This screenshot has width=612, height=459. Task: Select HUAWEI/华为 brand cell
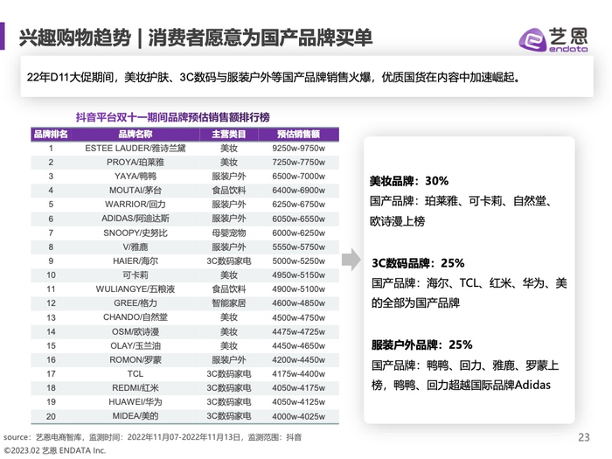click(x=135, y=402)
